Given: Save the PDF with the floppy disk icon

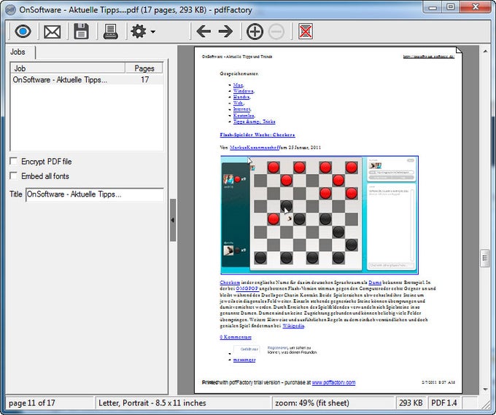Looking at the screenshot, I should click(81, 31).
